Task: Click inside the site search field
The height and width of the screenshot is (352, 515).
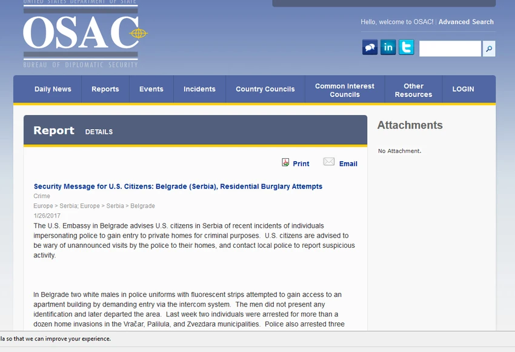Action: (450, 48)
